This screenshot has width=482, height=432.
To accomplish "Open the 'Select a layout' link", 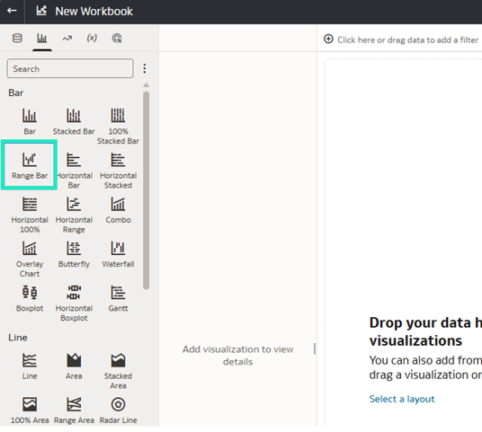I will 402,399.
